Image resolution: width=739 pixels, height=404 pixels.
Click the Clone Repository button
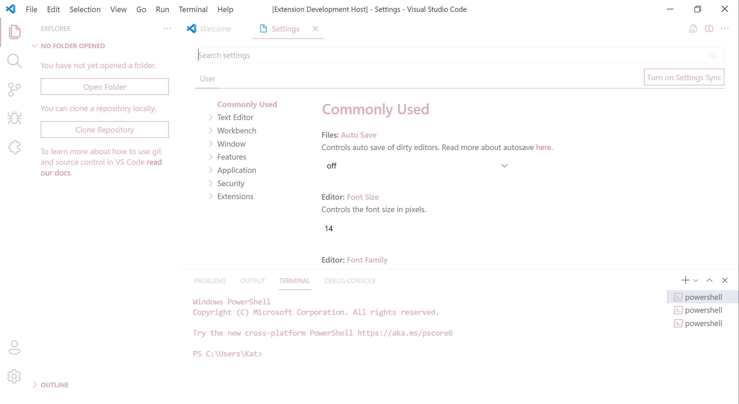click(x=104, y=130)
